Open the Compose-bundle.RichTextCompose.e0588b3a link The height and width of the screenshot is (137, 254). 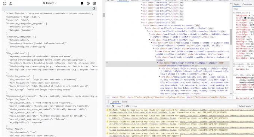coord(143,130)
